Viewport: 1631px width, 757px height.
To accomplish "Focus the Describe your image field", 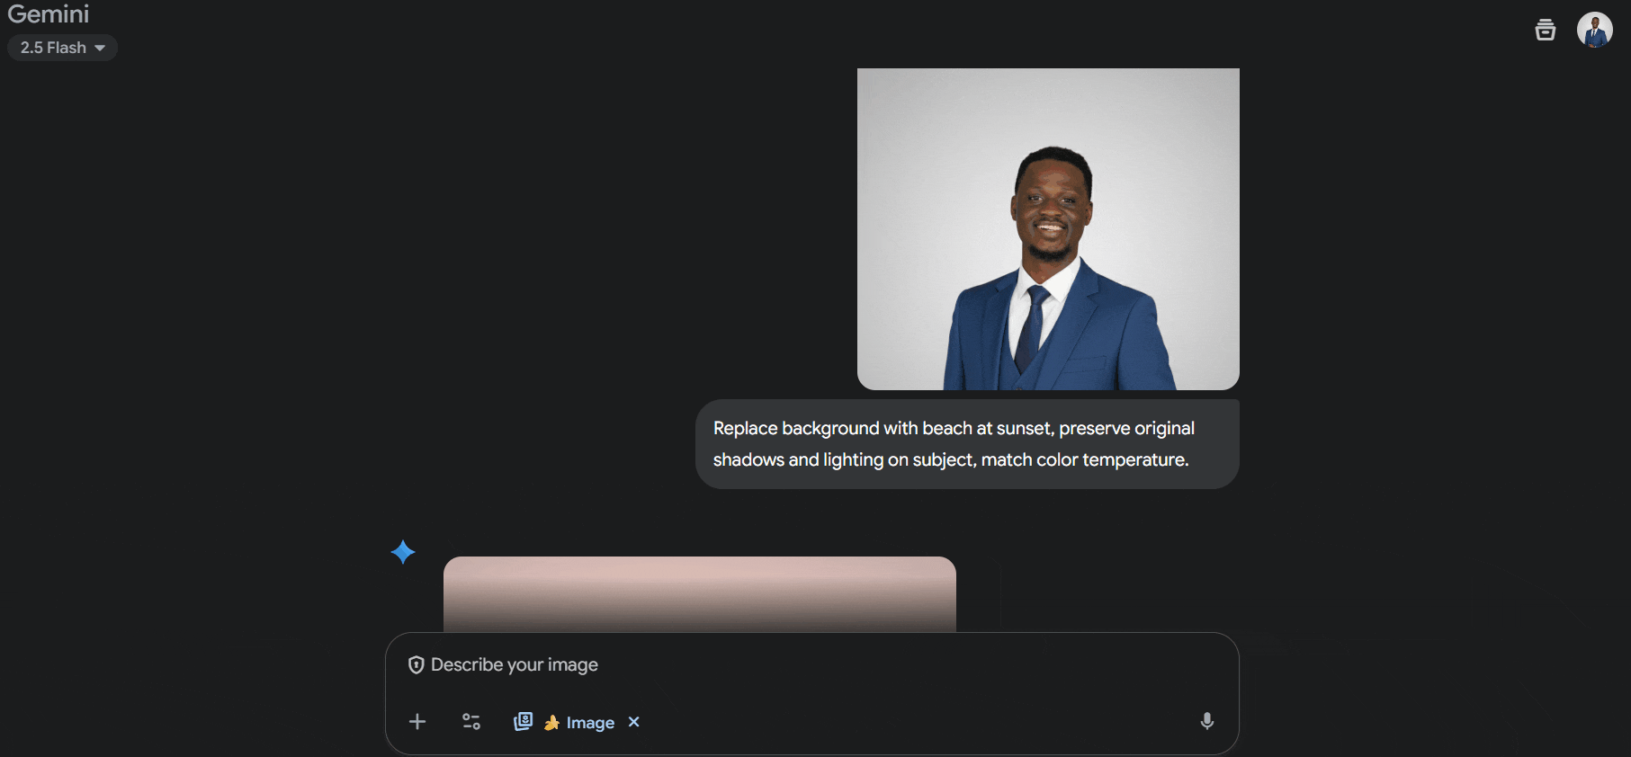I will (x=811, y=665).
